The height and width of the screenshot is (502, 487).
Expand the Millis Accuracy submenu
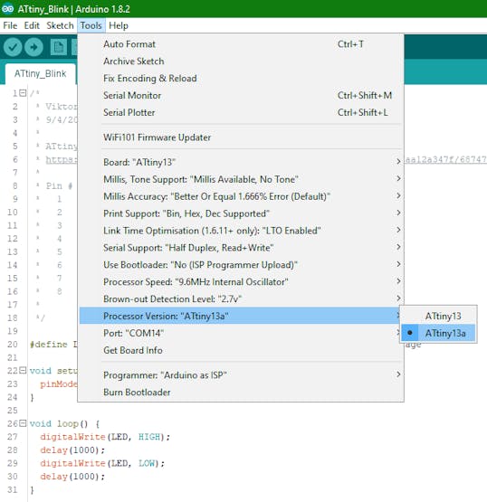pyautogui.click(x=242, y=196)
